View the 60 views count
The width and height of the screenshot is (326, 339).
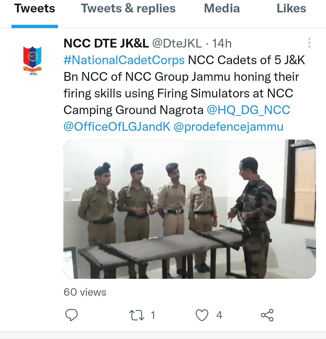click(x=85, y=292)
